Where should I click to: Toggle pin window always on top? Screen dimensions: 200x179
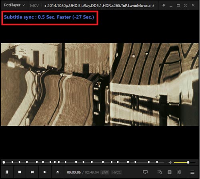(164, 5)
